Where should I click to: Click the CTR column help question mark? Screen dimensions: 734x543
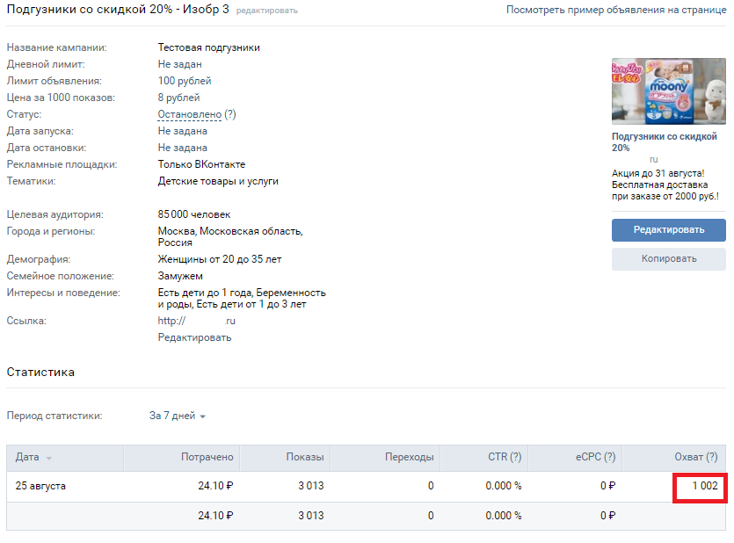click(515, 457)
